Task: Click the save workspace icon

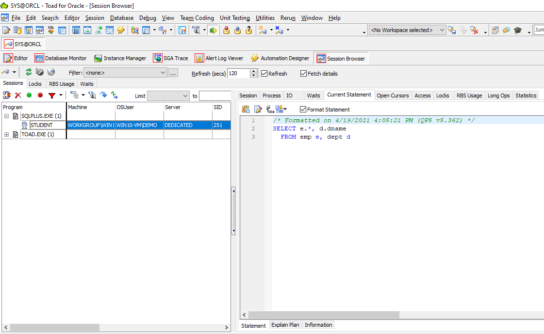Action: [x=452, y=30]
